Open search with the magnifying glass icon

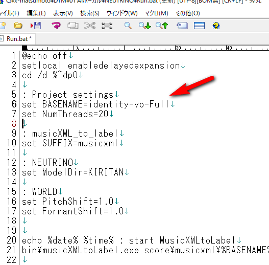click(x=128, y=26)
